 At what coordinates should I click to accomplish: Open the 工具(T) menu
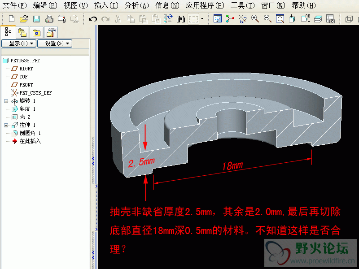[242, 5]
